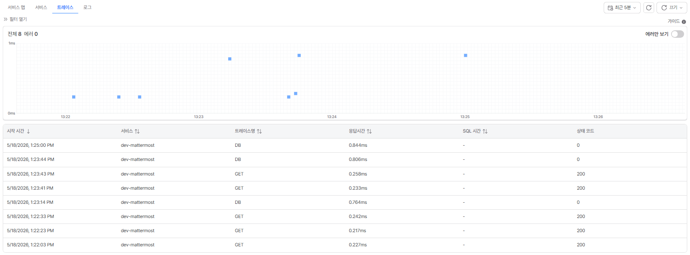Click the 0.844ms response time cell
The height and width of the screenshot is (255, 690).
click(x=358, y=145)
